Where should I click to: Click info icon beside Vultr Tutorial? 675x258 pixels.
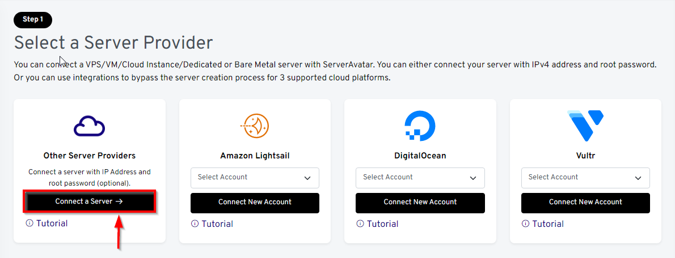click(x=526, y=224)
